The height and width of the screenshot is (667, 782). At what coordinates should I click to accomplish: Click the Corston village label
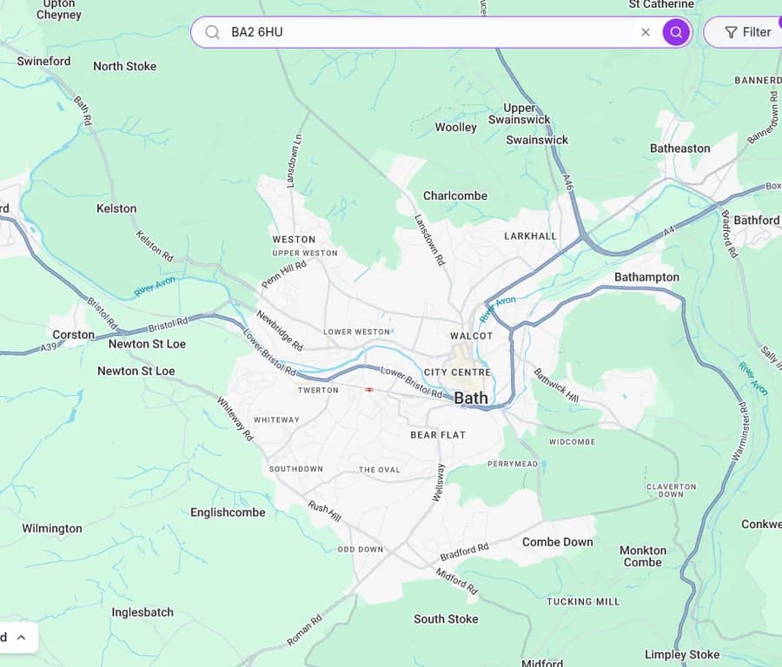[x=73, y=334]
